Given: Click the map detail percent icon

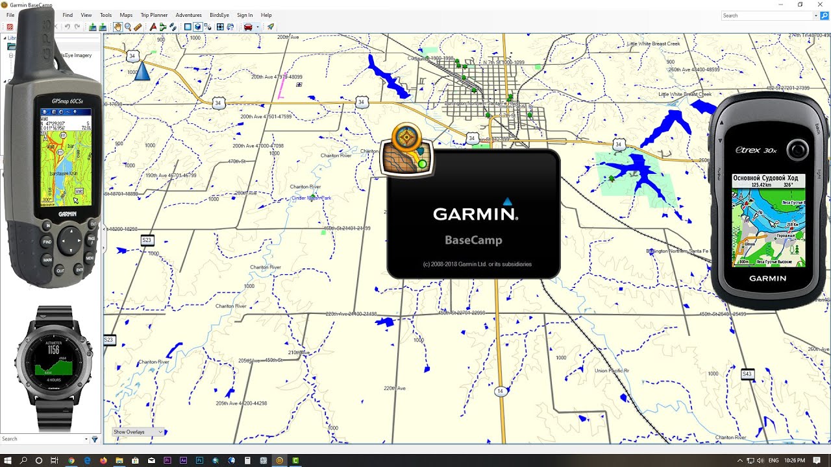Looking at the screenshot, I should click(x=208, y=27).
